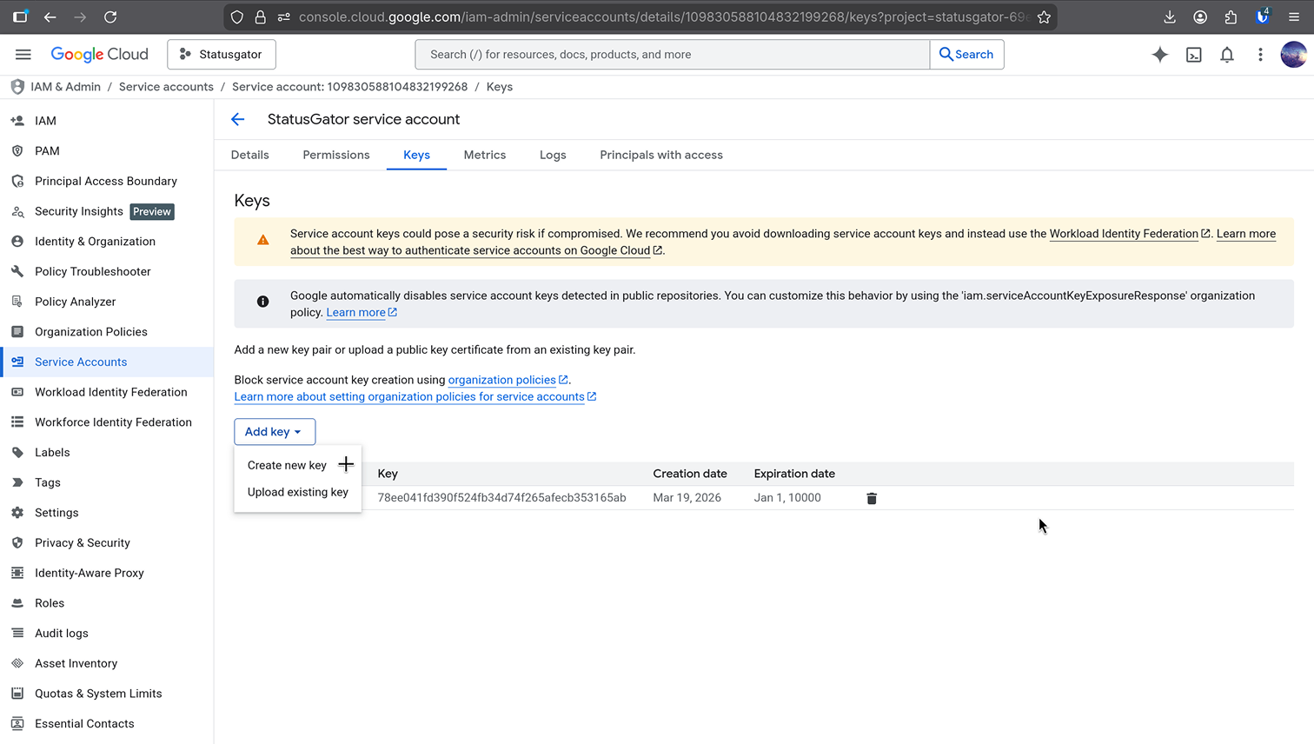
Task: Bookmark page with star icon
Action: pos(1044,17)
